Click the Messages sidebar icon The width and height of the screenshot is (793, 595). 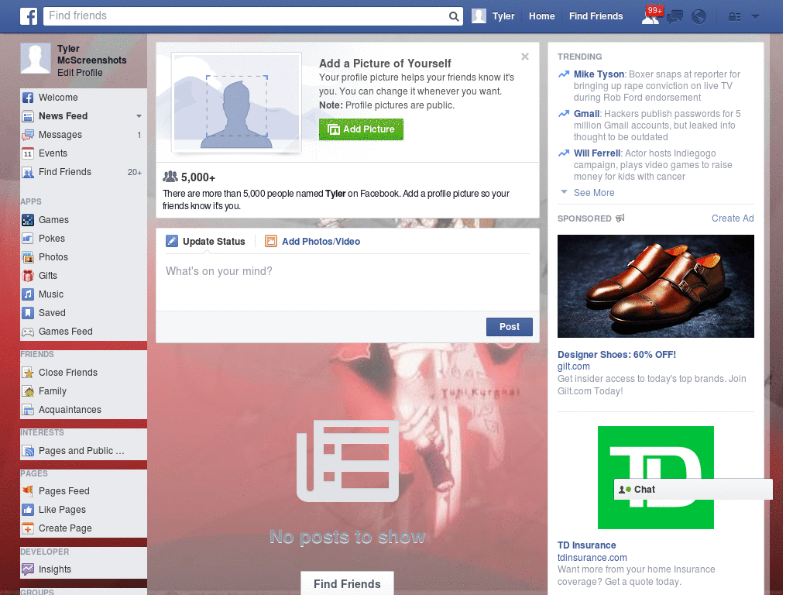[28, 135]
